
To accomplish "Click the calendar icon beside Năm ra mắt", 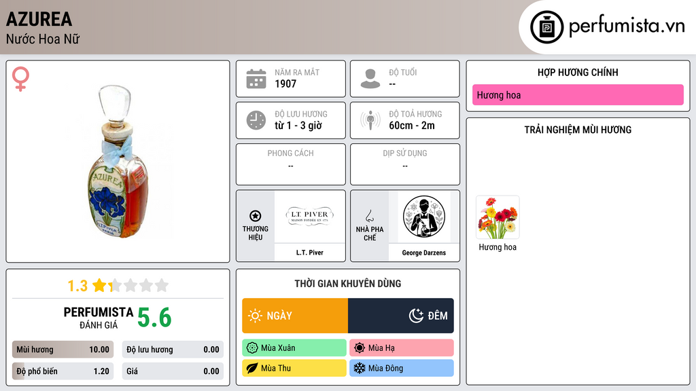I will click(256, 79).
